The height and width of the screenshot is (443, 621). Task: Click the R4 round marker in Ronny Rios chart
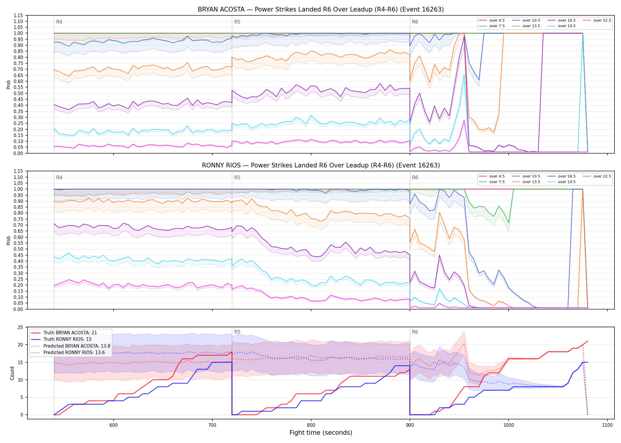[x=59, y=177]
